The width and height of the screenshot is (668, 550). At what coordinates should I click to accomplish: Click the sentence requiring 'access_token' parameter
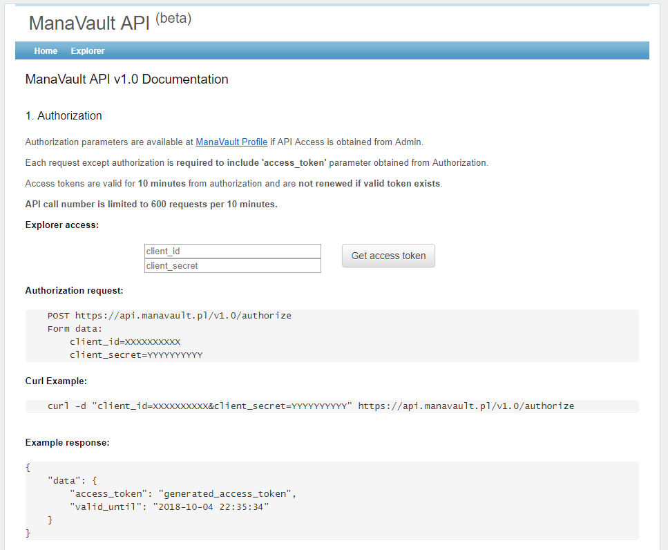tap(256, 163)
